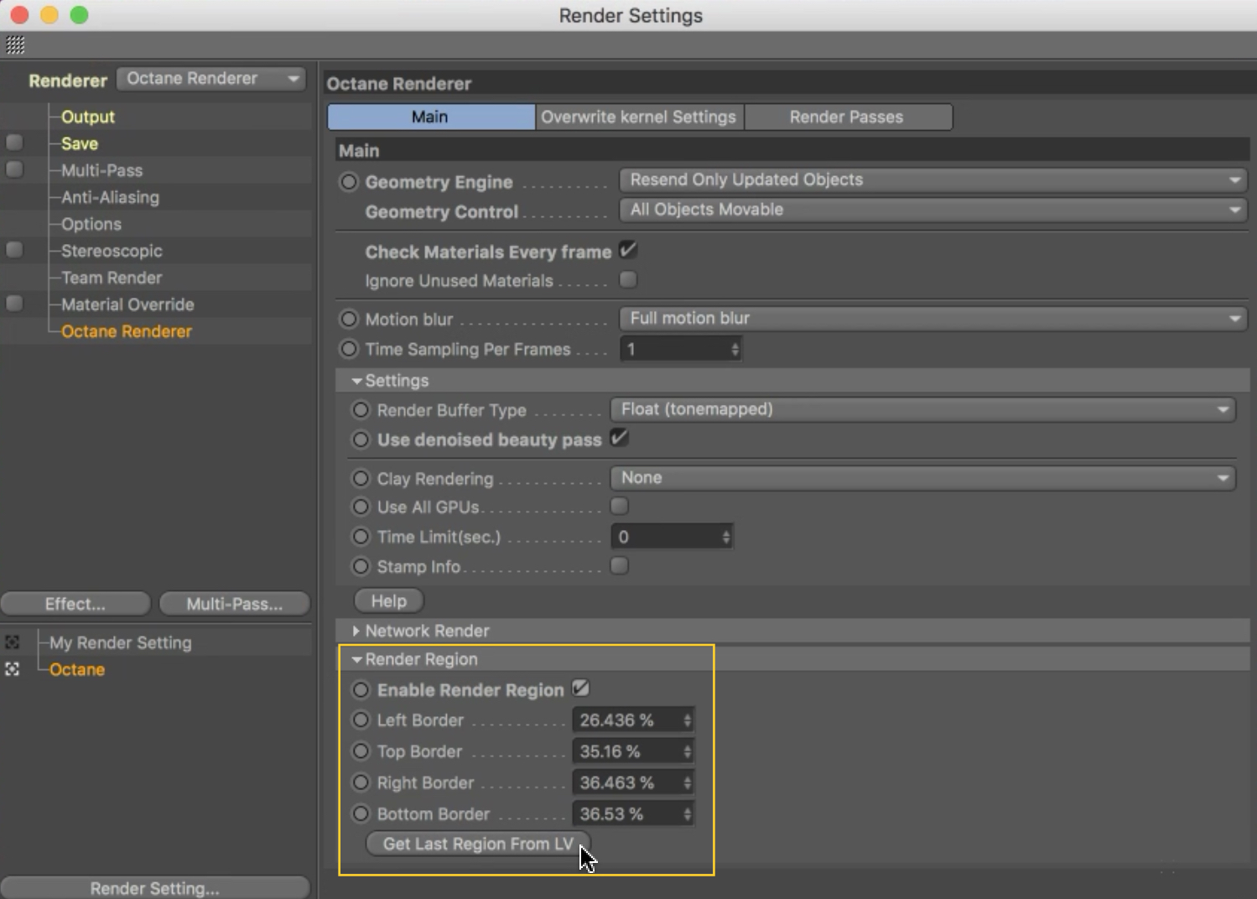Enable the Stereoscopic checkbox in the sidebar

pos(14,250)
